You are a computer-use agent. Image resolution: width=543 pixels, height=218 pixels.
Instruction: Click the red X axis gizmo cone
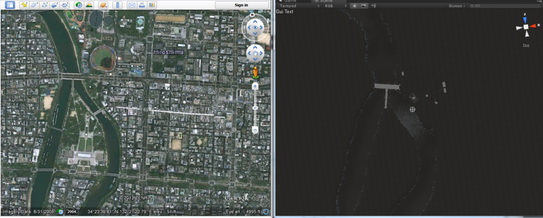click(532, 25)
